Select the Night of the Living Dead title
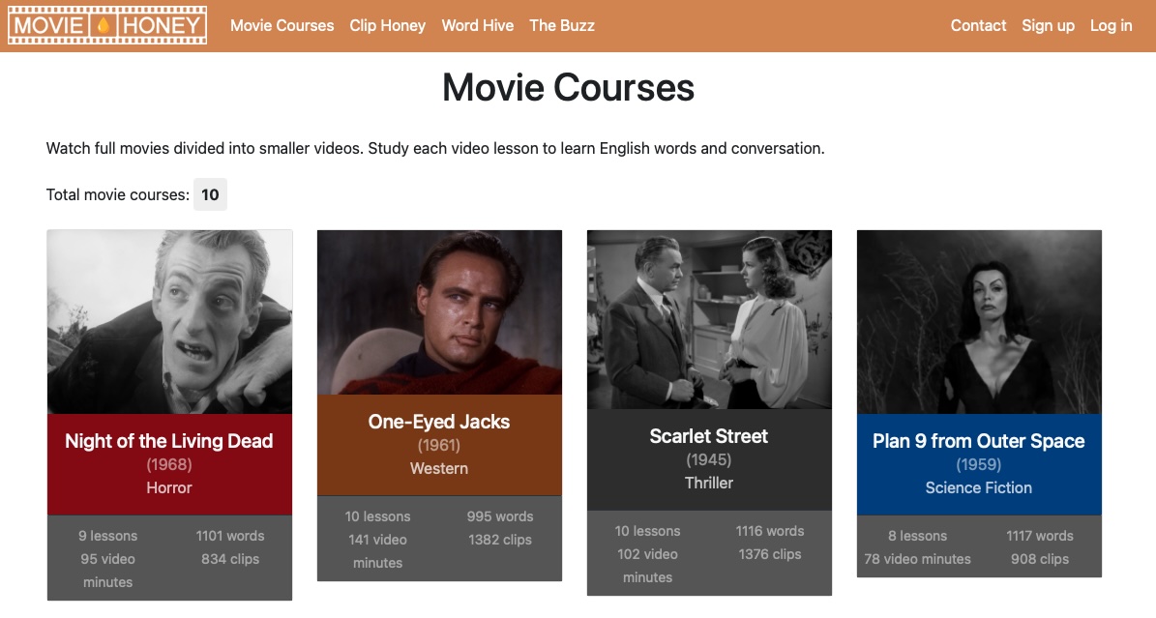The width and height of the screenshot is (1156, 618). (168, 440)
